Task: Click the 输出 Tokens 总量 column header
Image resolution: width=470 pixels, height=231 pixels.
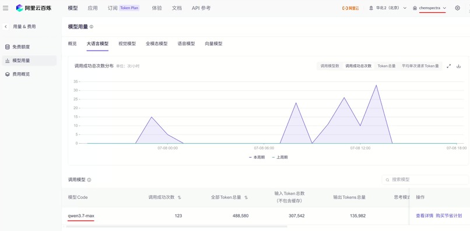Action: coord(349,197)
